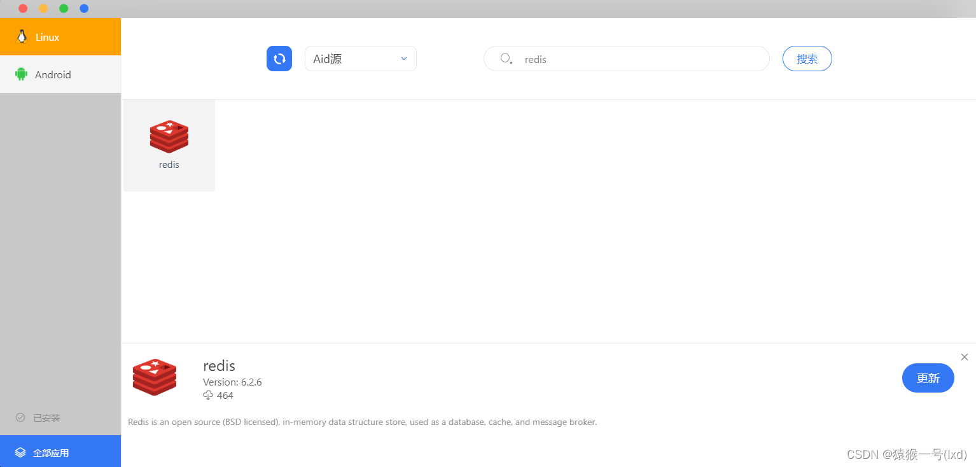Click the 搜索 search button
The width and height of the screenshot is (976, 467).
pos(807,59)
